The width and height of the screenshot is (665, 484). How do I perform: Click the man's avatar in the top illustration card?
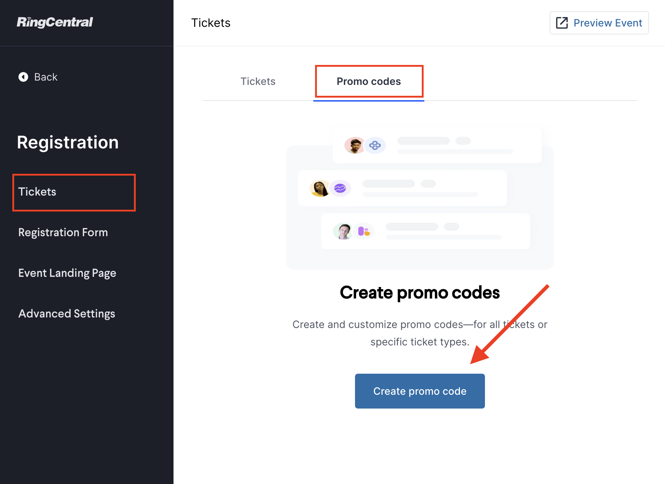coord(354,145)
